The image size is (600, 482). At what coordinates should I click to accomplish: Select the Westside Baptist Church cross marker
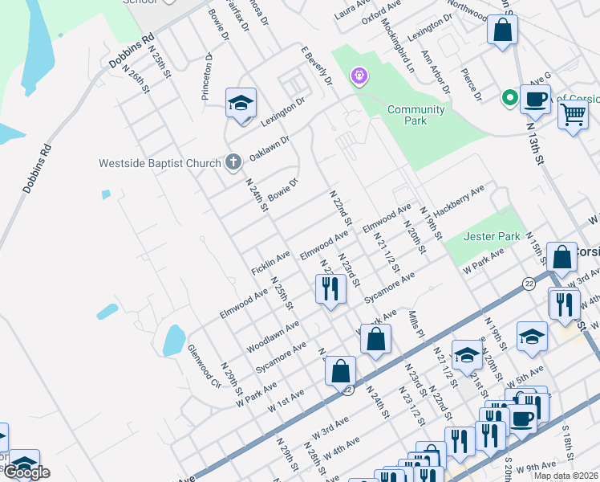[233, 162]
